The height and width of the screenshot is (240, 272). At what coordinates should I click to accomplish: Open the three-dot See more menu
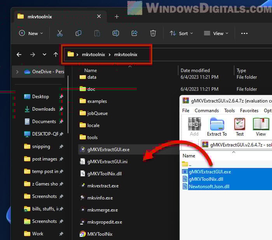[244, 33]
